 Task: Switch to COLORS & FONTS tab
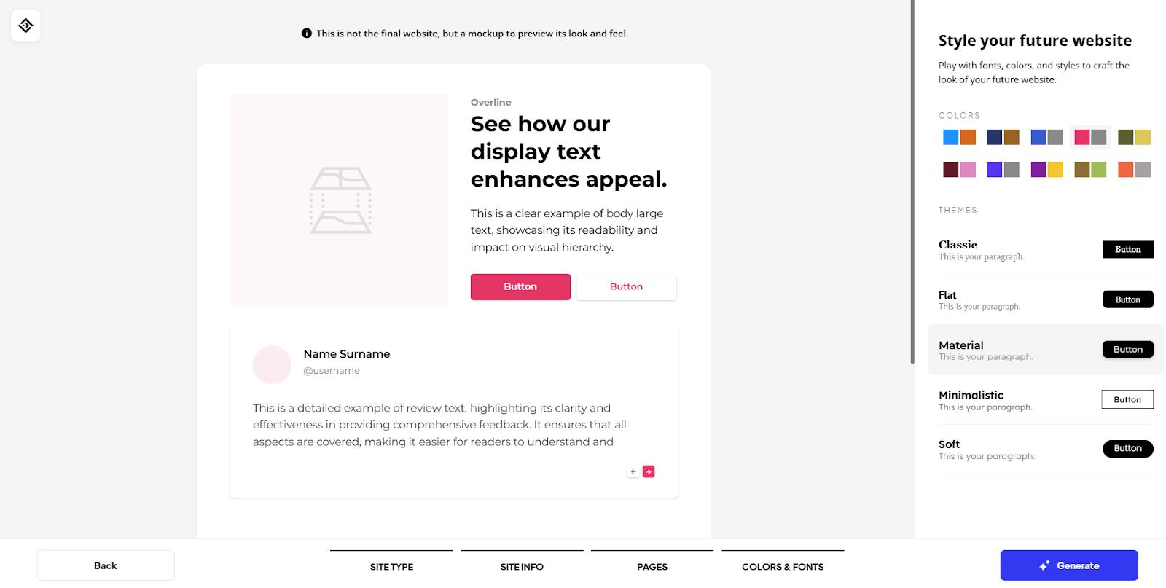(783, 566)
